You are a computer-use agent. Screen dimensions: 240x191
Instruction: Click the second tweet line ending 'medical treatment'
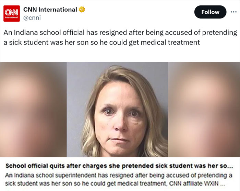(x=102, y=43)
